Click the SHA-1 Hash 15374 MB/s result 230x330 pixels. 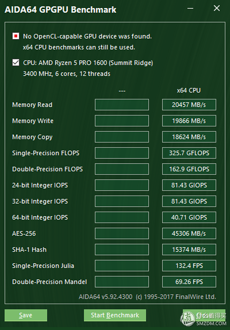[x=189, y=250]
